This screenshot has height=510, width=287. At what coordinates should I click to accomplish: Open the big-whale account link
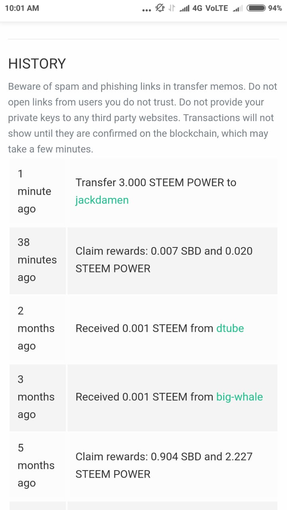239,397
